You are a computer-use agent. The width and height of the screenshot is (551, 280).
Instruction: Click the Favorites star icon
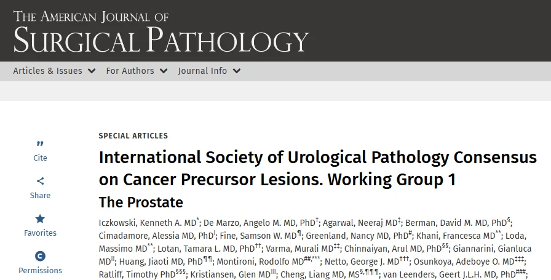click(x=40, y=218)
